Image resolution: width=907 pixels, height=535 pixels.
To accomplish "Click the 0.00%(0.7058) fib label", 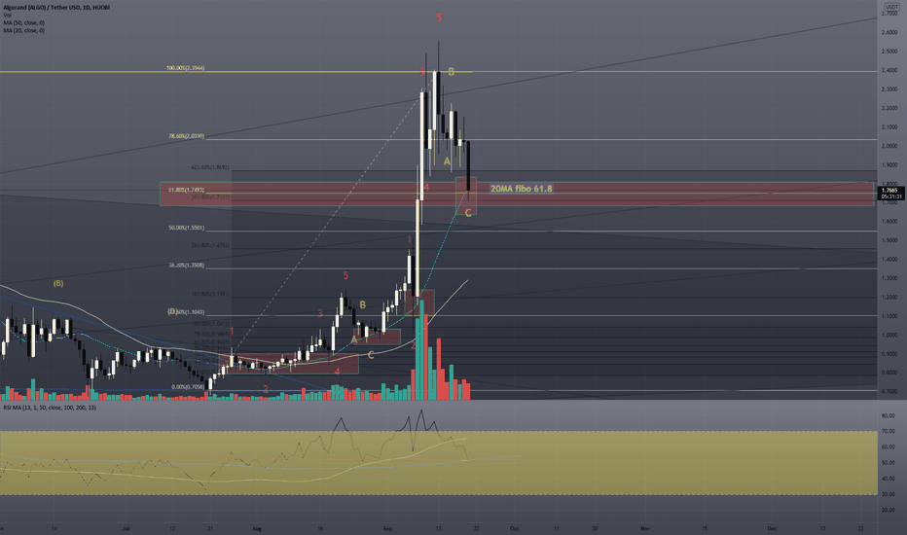I will click(189, 387).
